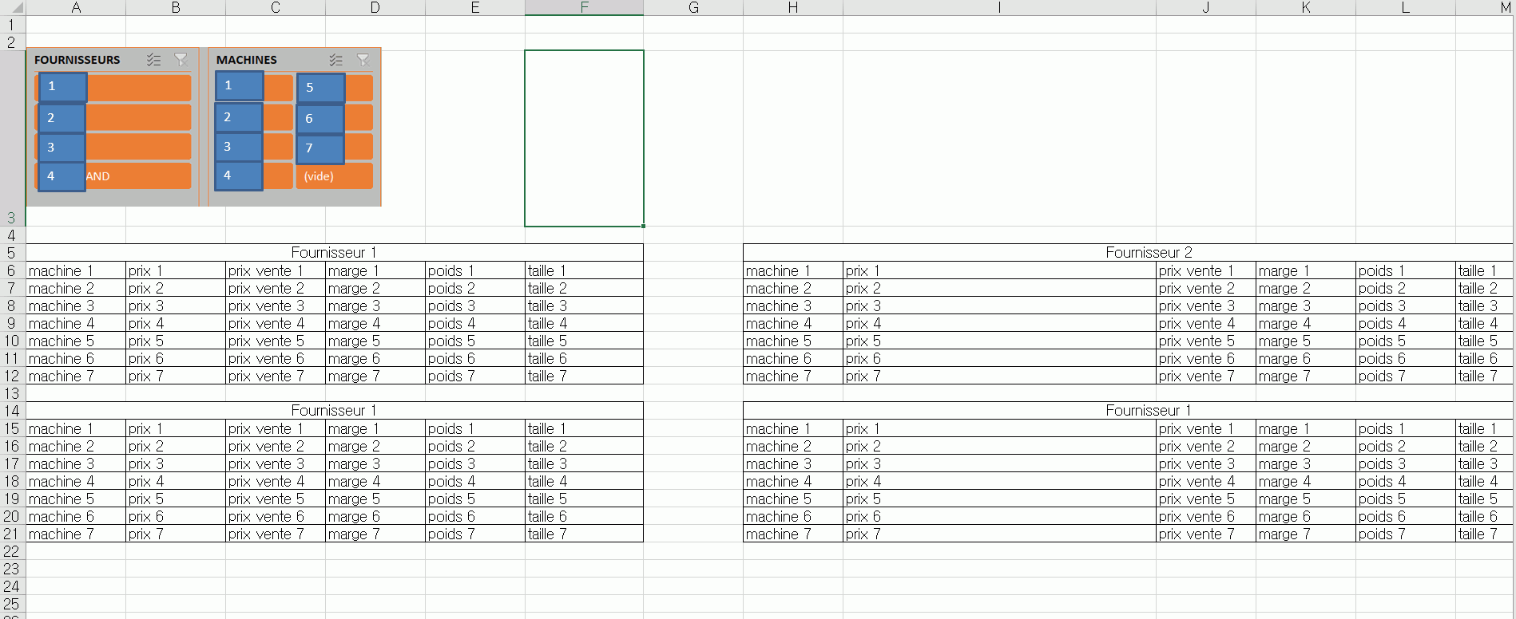
Task: Select the highlighted column F header
Action: [585, 7]
